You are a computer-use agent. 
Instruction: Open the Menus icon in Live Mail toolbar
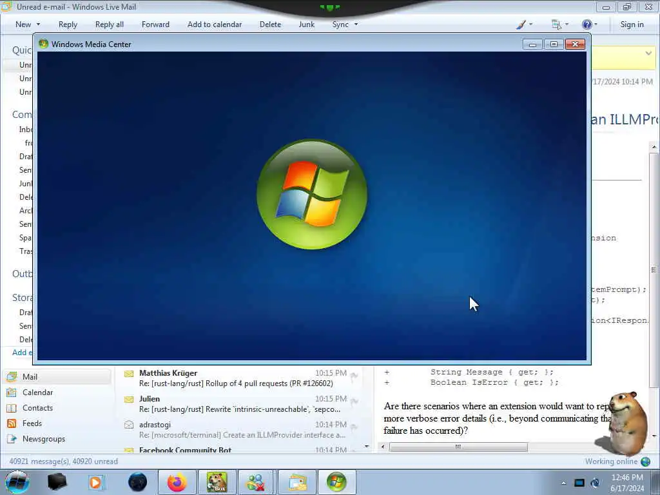(556, 24)
